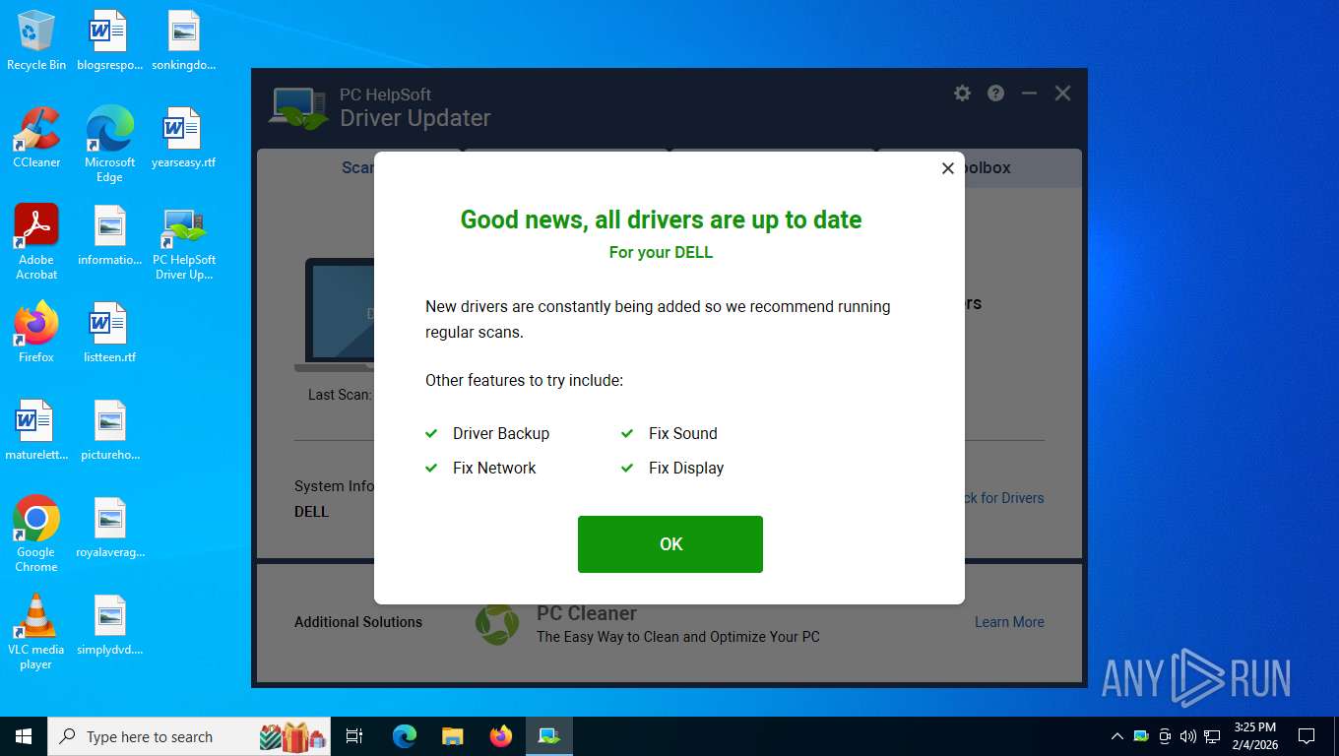Select the Microsoft Edge desktop shortcut

[x=109, y=145]
